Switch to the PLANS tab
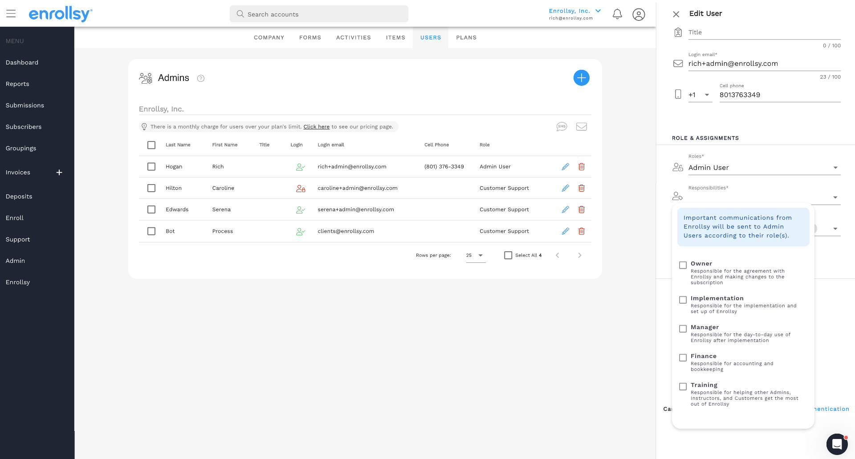855x459 pixels. click(x=466, y=37)
